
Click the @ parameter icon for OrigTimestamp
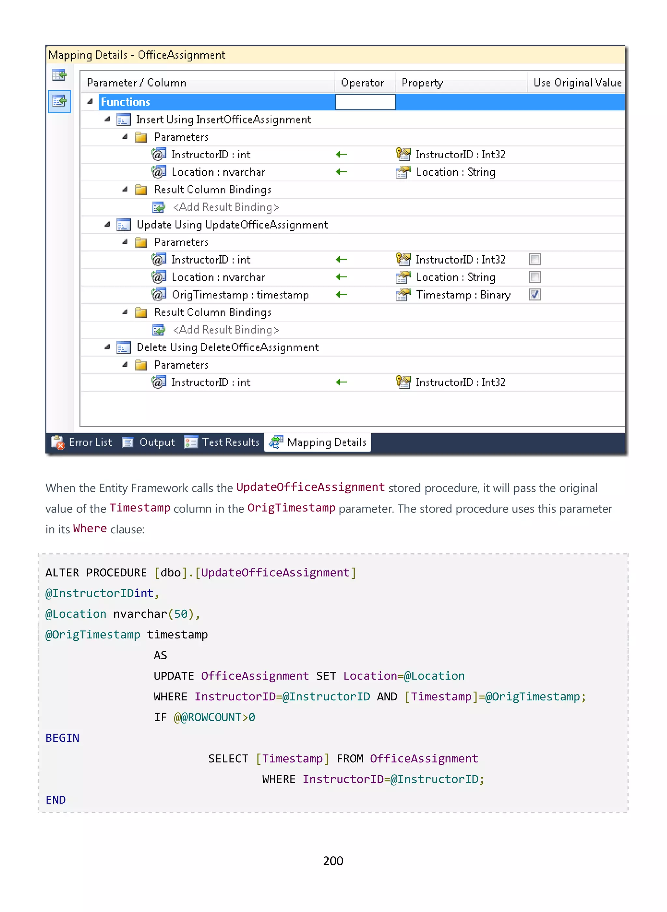pos(159,295)
